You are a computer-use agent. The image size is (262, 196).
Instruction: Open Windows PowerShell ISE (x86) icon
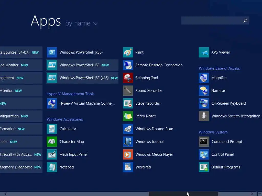click(x=52, y=78)
